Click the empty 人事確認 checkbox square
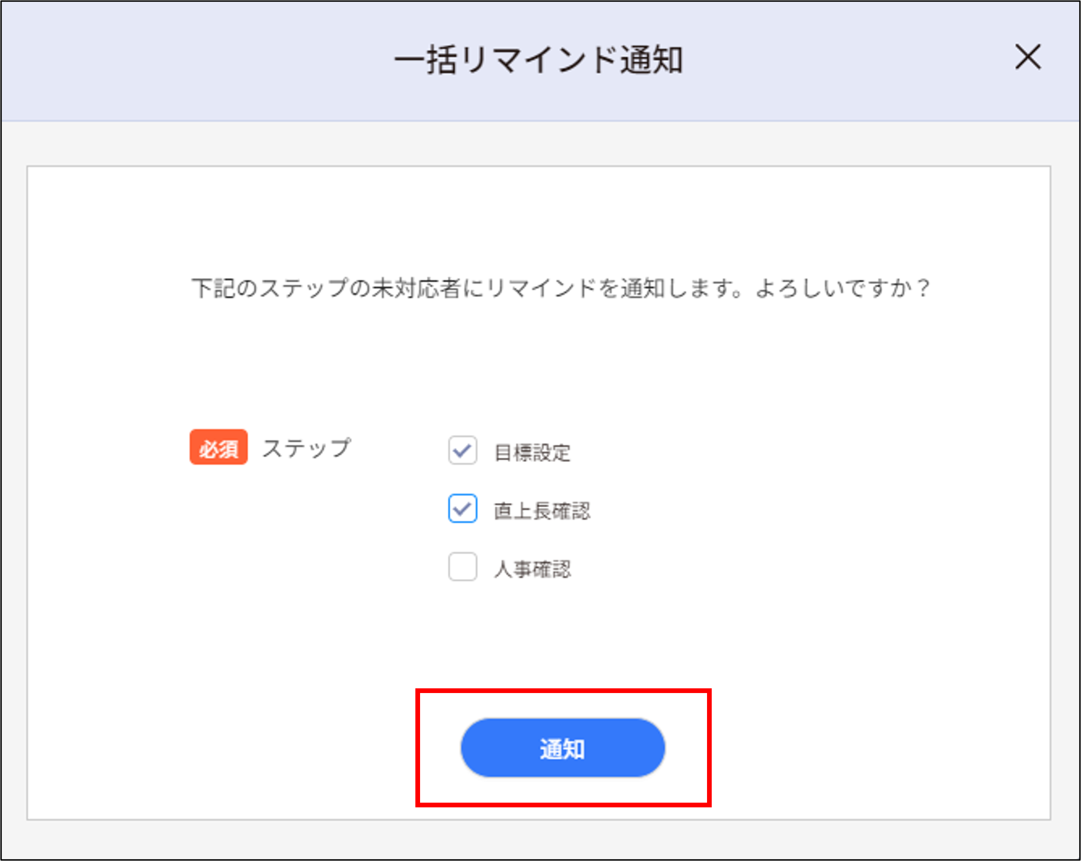Image resolution: width=1081 pixels, height=861 pixels. point(462,567)
